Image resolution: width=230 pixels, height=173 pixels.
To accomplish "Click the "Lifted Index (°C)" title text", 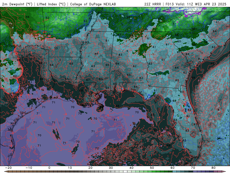I will (51, 4).
